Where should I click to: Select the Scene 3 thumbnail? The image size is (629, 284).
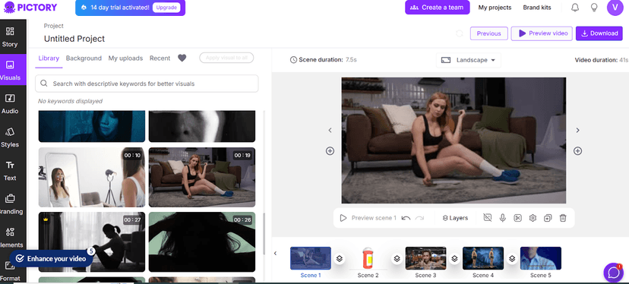(425, 258)
